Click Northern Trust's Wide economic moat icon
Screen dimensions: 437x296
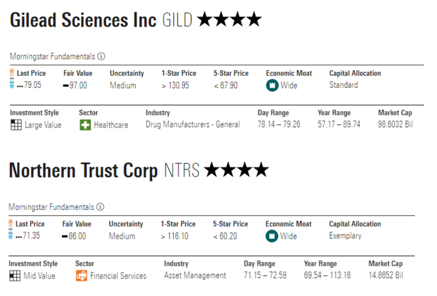coord(272,236)
